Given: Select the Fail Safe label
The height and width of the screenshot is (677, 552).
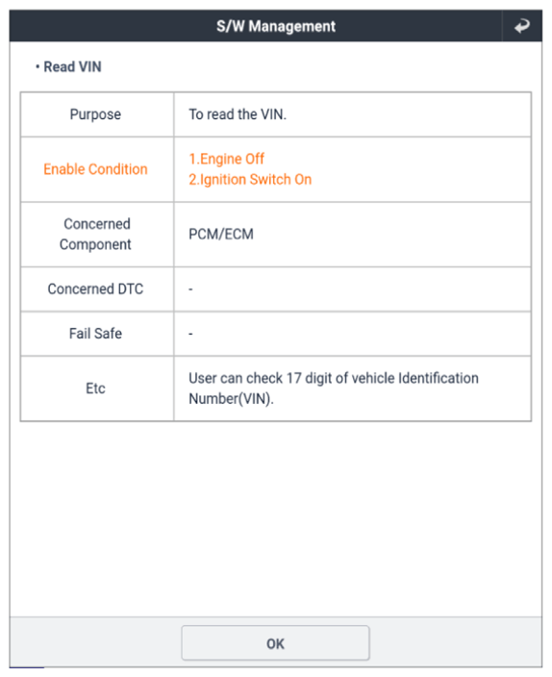Looking at the screenshot, I should click(95, 334).
